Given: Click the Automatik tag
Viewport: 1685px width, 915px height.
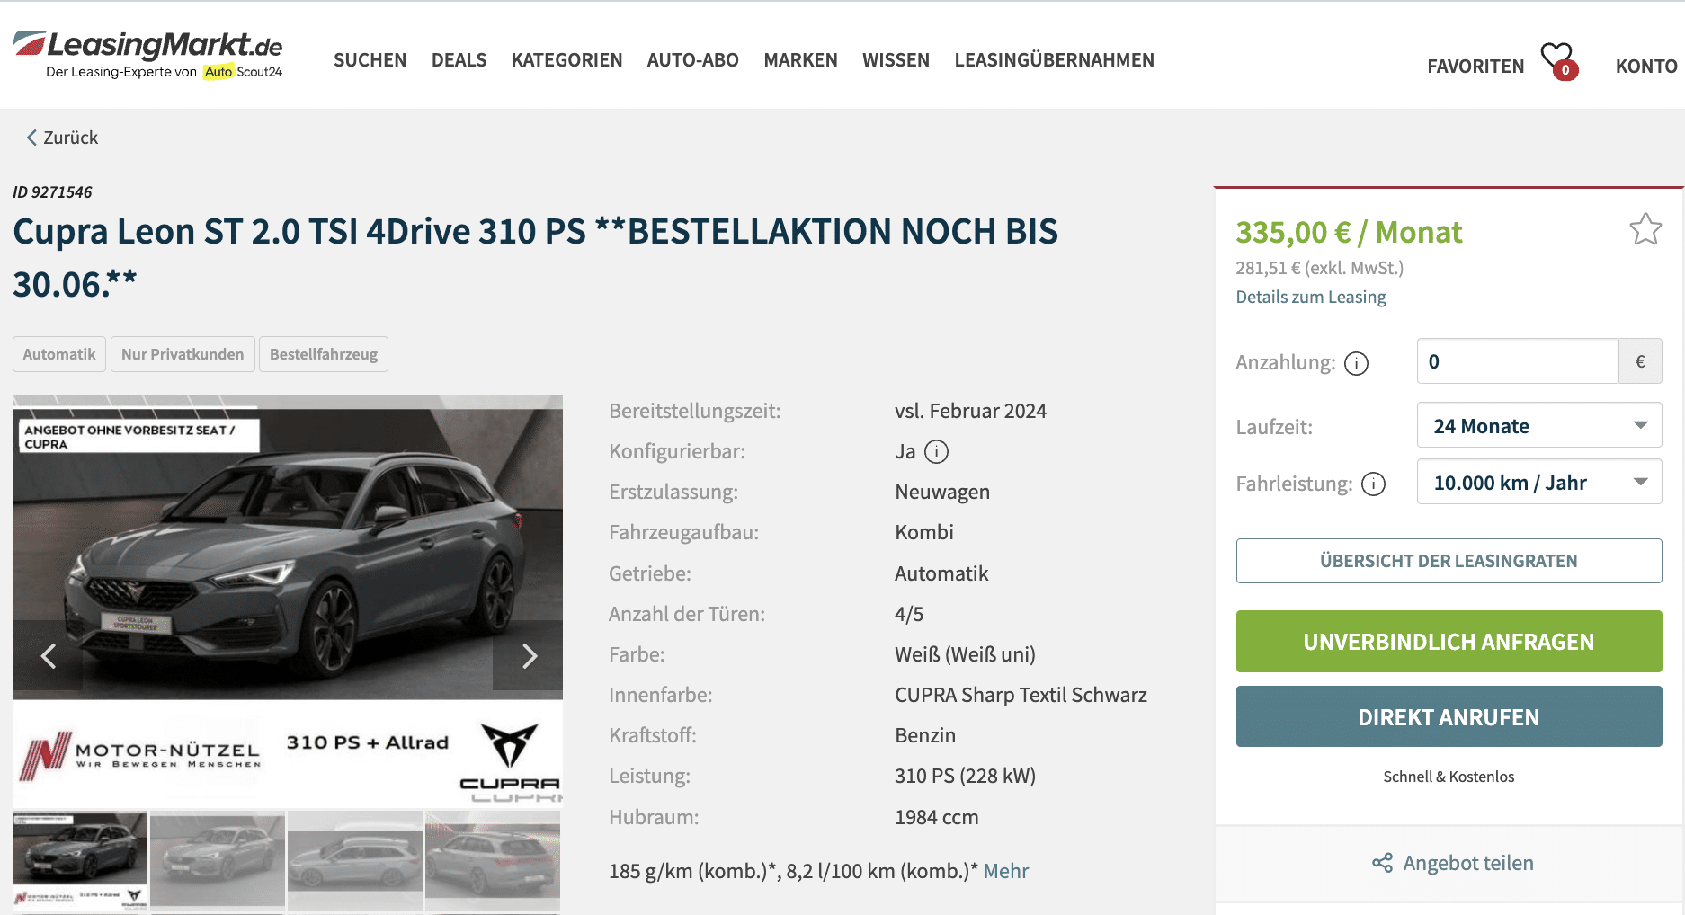Looking at the screenshot, I should point(59,354).
